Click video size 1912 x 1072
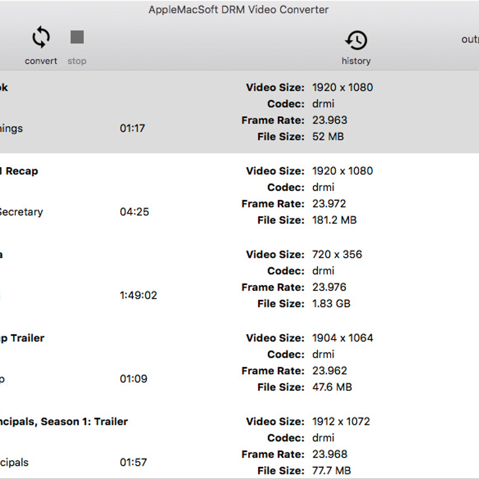 click(x=341, y=422)
